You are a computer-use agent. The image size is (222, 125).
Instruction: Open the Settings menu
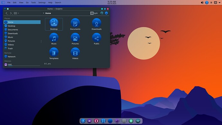click(x=42, y=2)
